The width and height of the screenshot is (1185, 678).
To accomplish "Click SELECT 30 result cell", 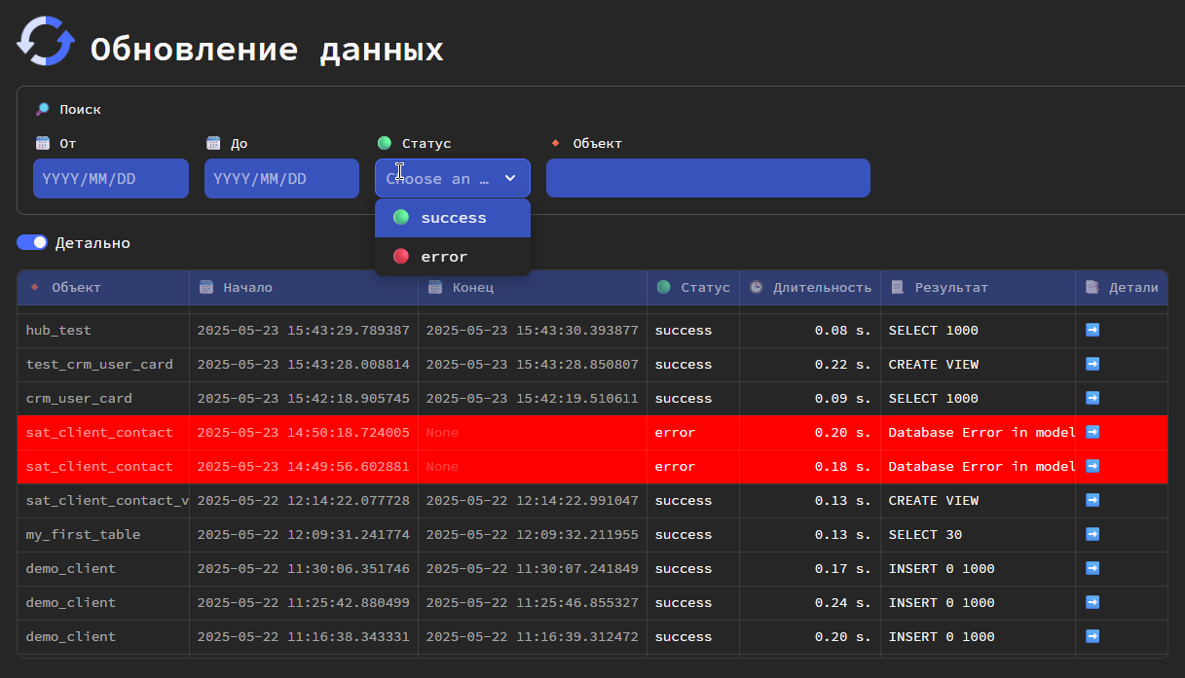I will pyautogui.click(x=978, y=534).
